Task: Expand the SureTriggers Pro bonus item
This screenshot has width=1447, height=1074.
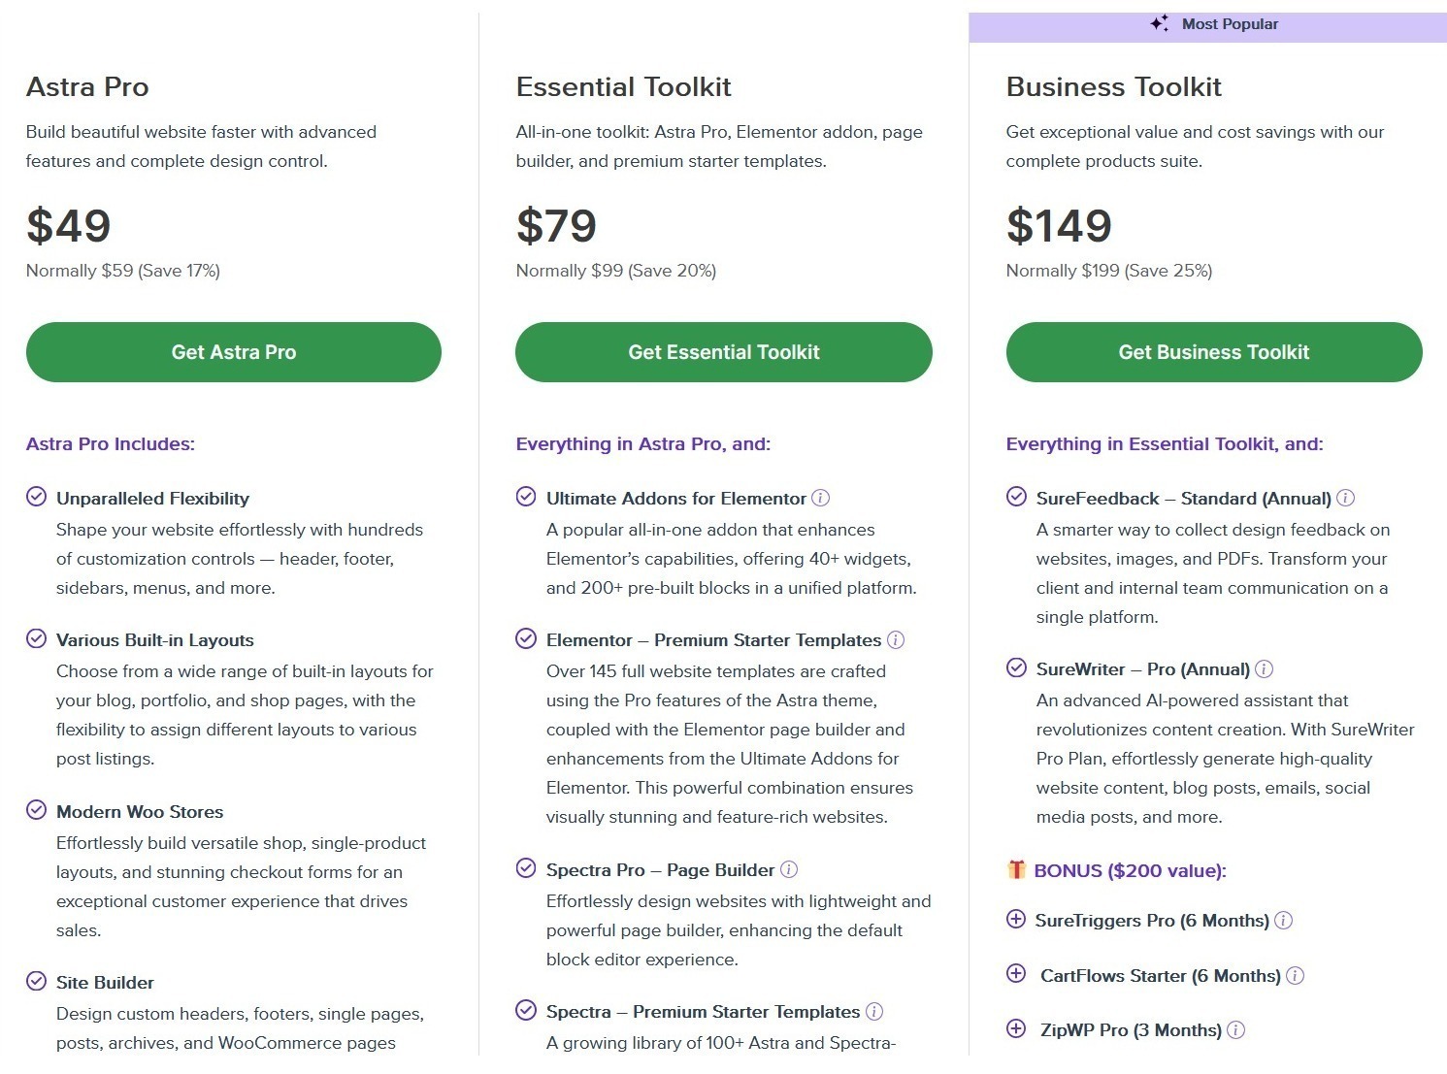Action: click(x=1016, y=920)
